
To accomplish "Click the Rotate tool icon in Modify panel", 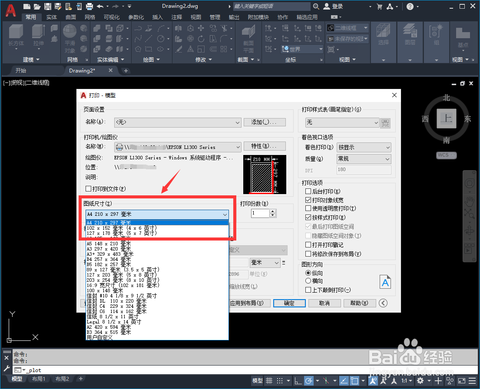I will pyautogui.click(x=201, y=39).
